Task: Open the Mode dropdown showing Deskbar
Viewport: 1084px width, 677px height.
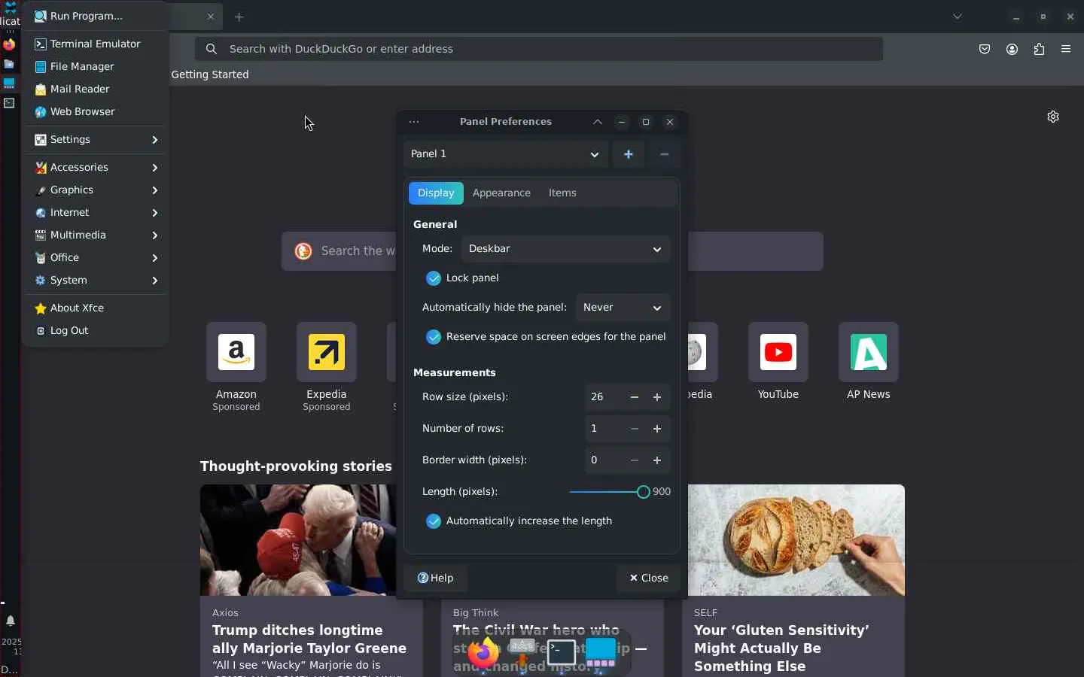Action: point(565,249)
